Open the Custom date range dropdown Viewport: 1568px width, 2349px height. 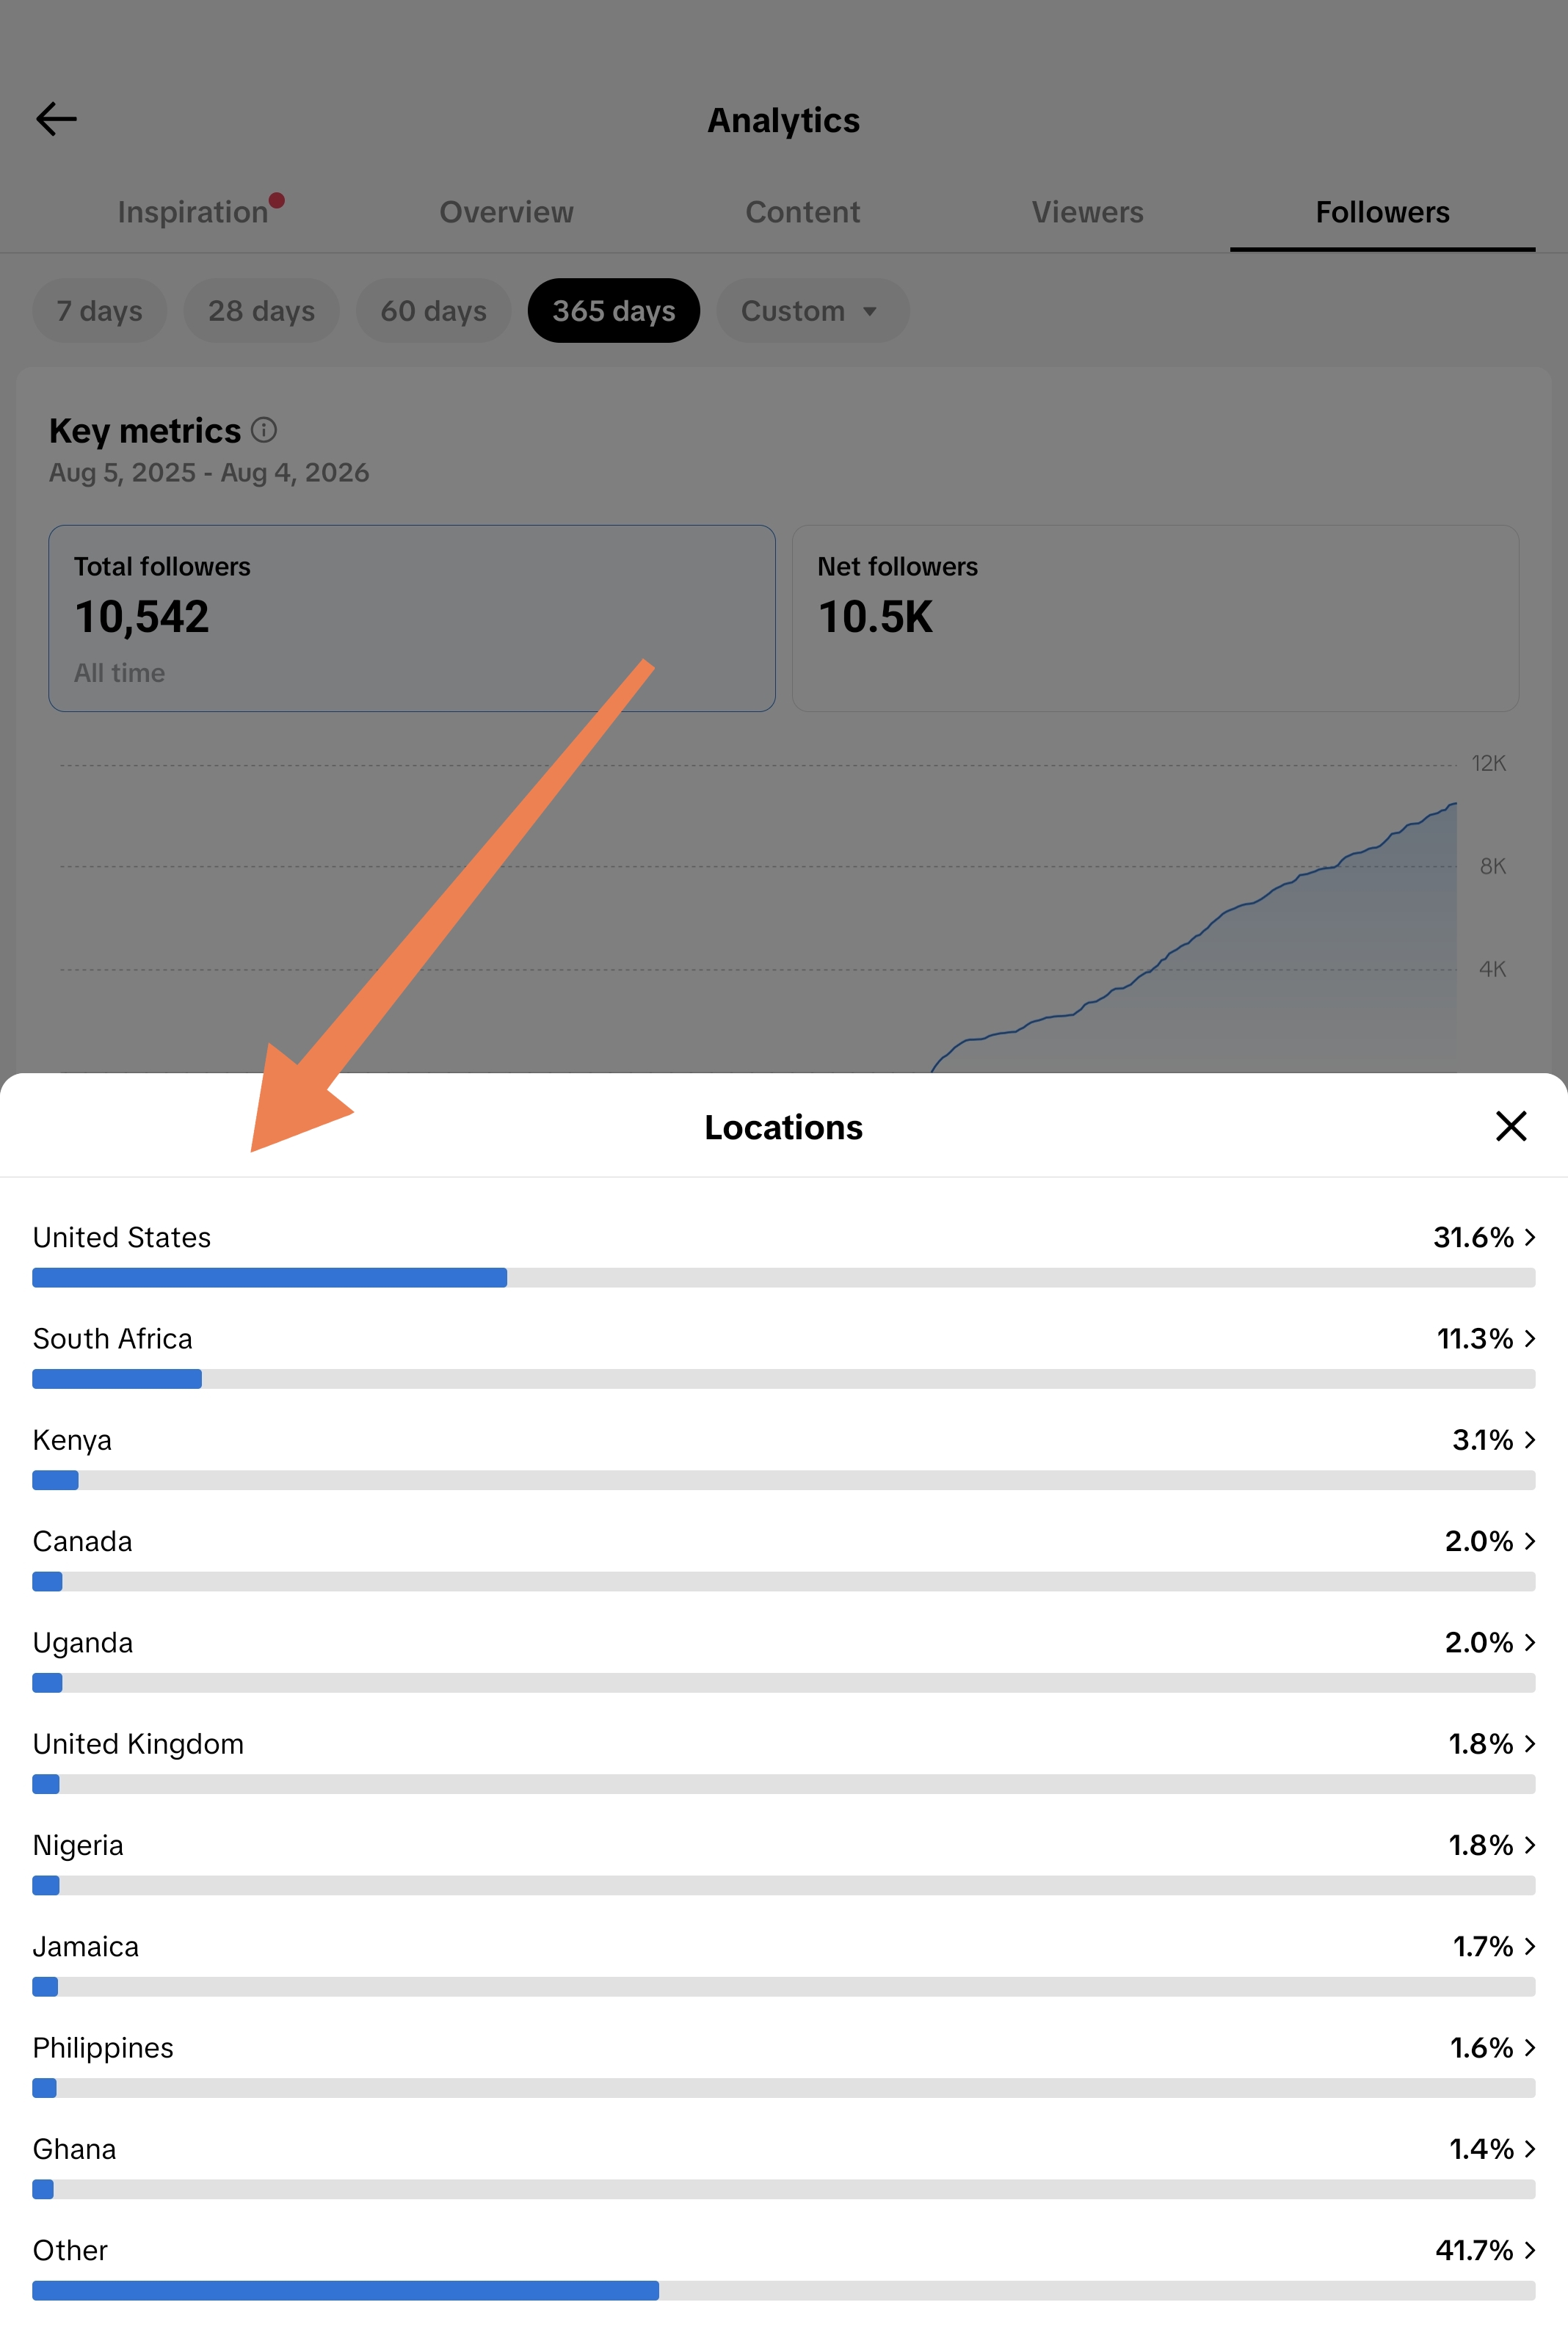[x=812, y=311]
